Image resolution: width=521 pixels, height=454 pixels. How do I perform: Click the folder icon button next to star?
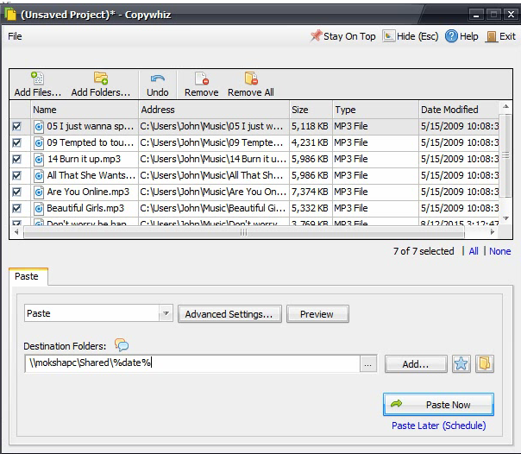point(485,364)
